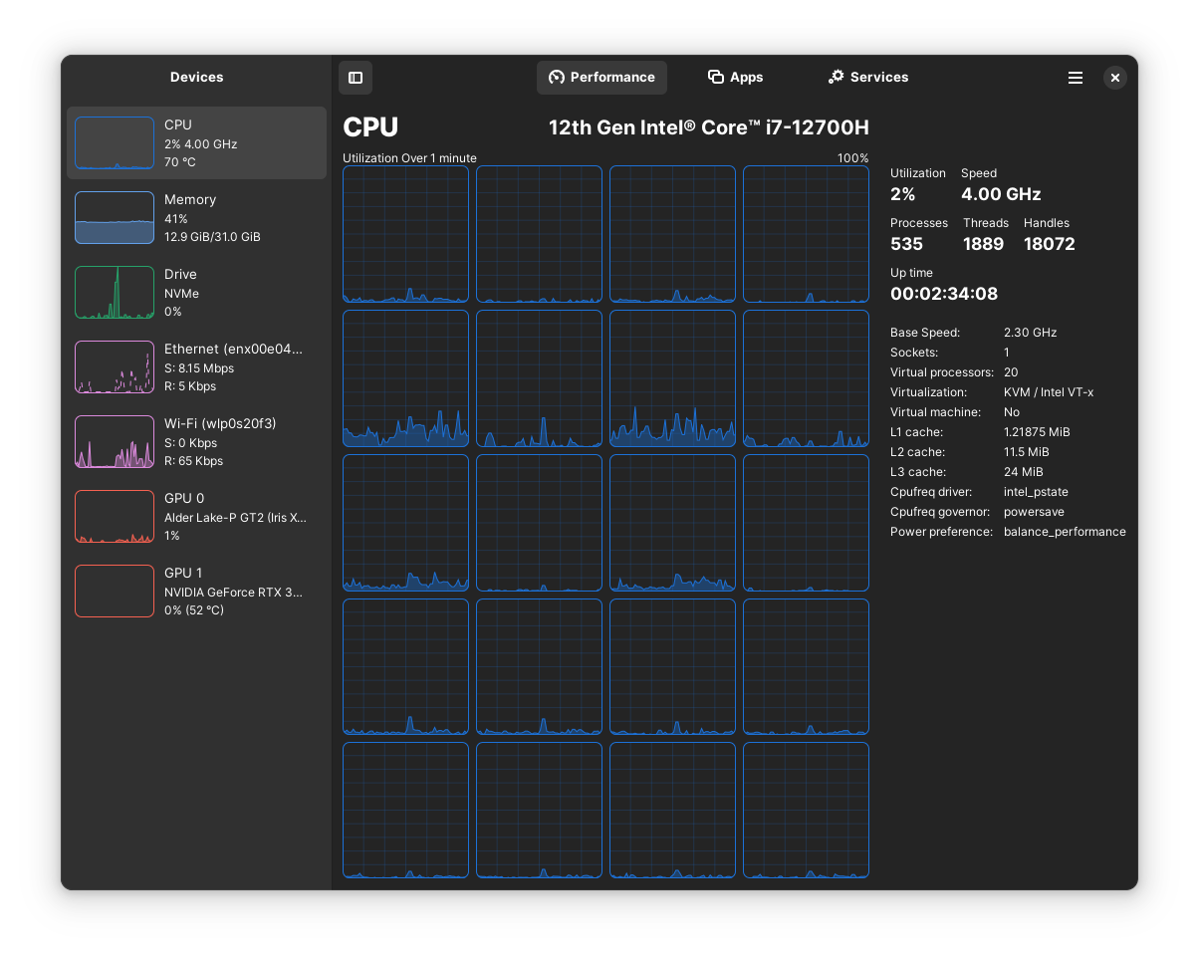Close the system monitor window
1199x957 pixels.
[x=1115, y=78]
